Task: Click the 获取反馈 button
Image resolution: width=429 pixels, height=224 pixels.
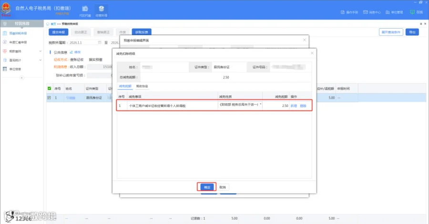Action: click(x=142, y=32)
